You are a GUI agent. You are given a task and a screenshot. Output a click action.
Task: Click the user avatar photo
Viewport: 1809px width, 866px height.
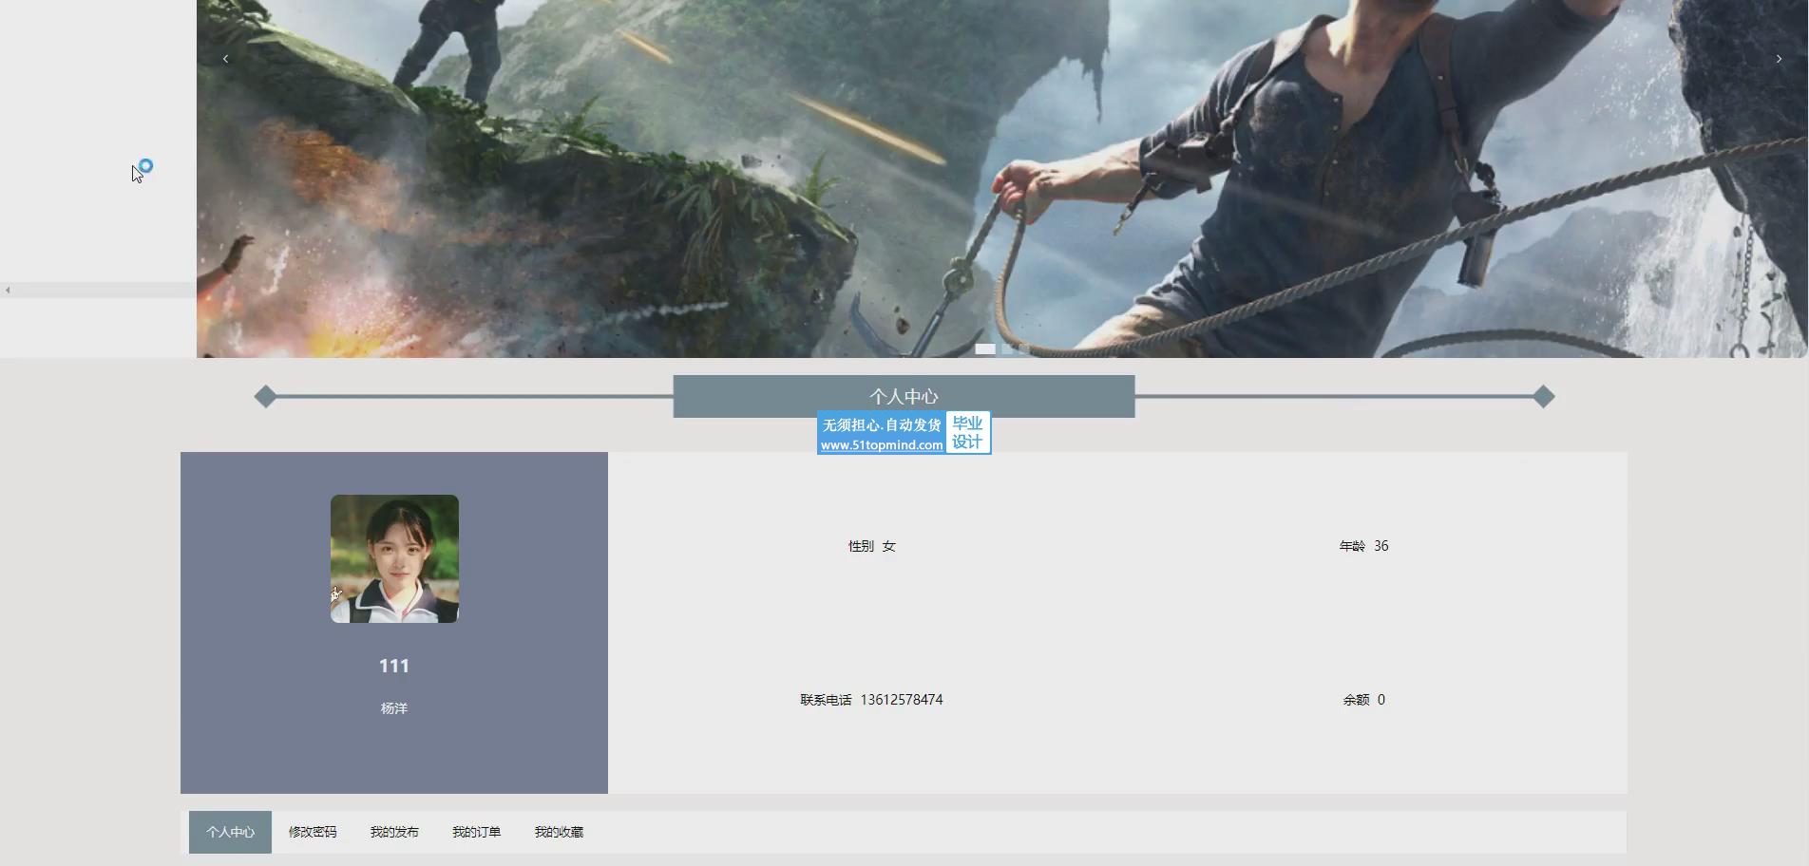point(394,558)
